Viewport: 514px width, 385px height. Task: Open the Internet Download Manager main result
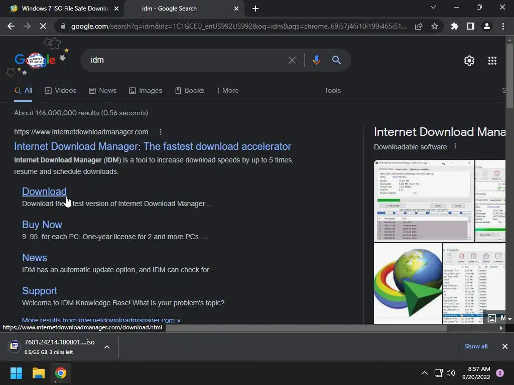point(153,146)
